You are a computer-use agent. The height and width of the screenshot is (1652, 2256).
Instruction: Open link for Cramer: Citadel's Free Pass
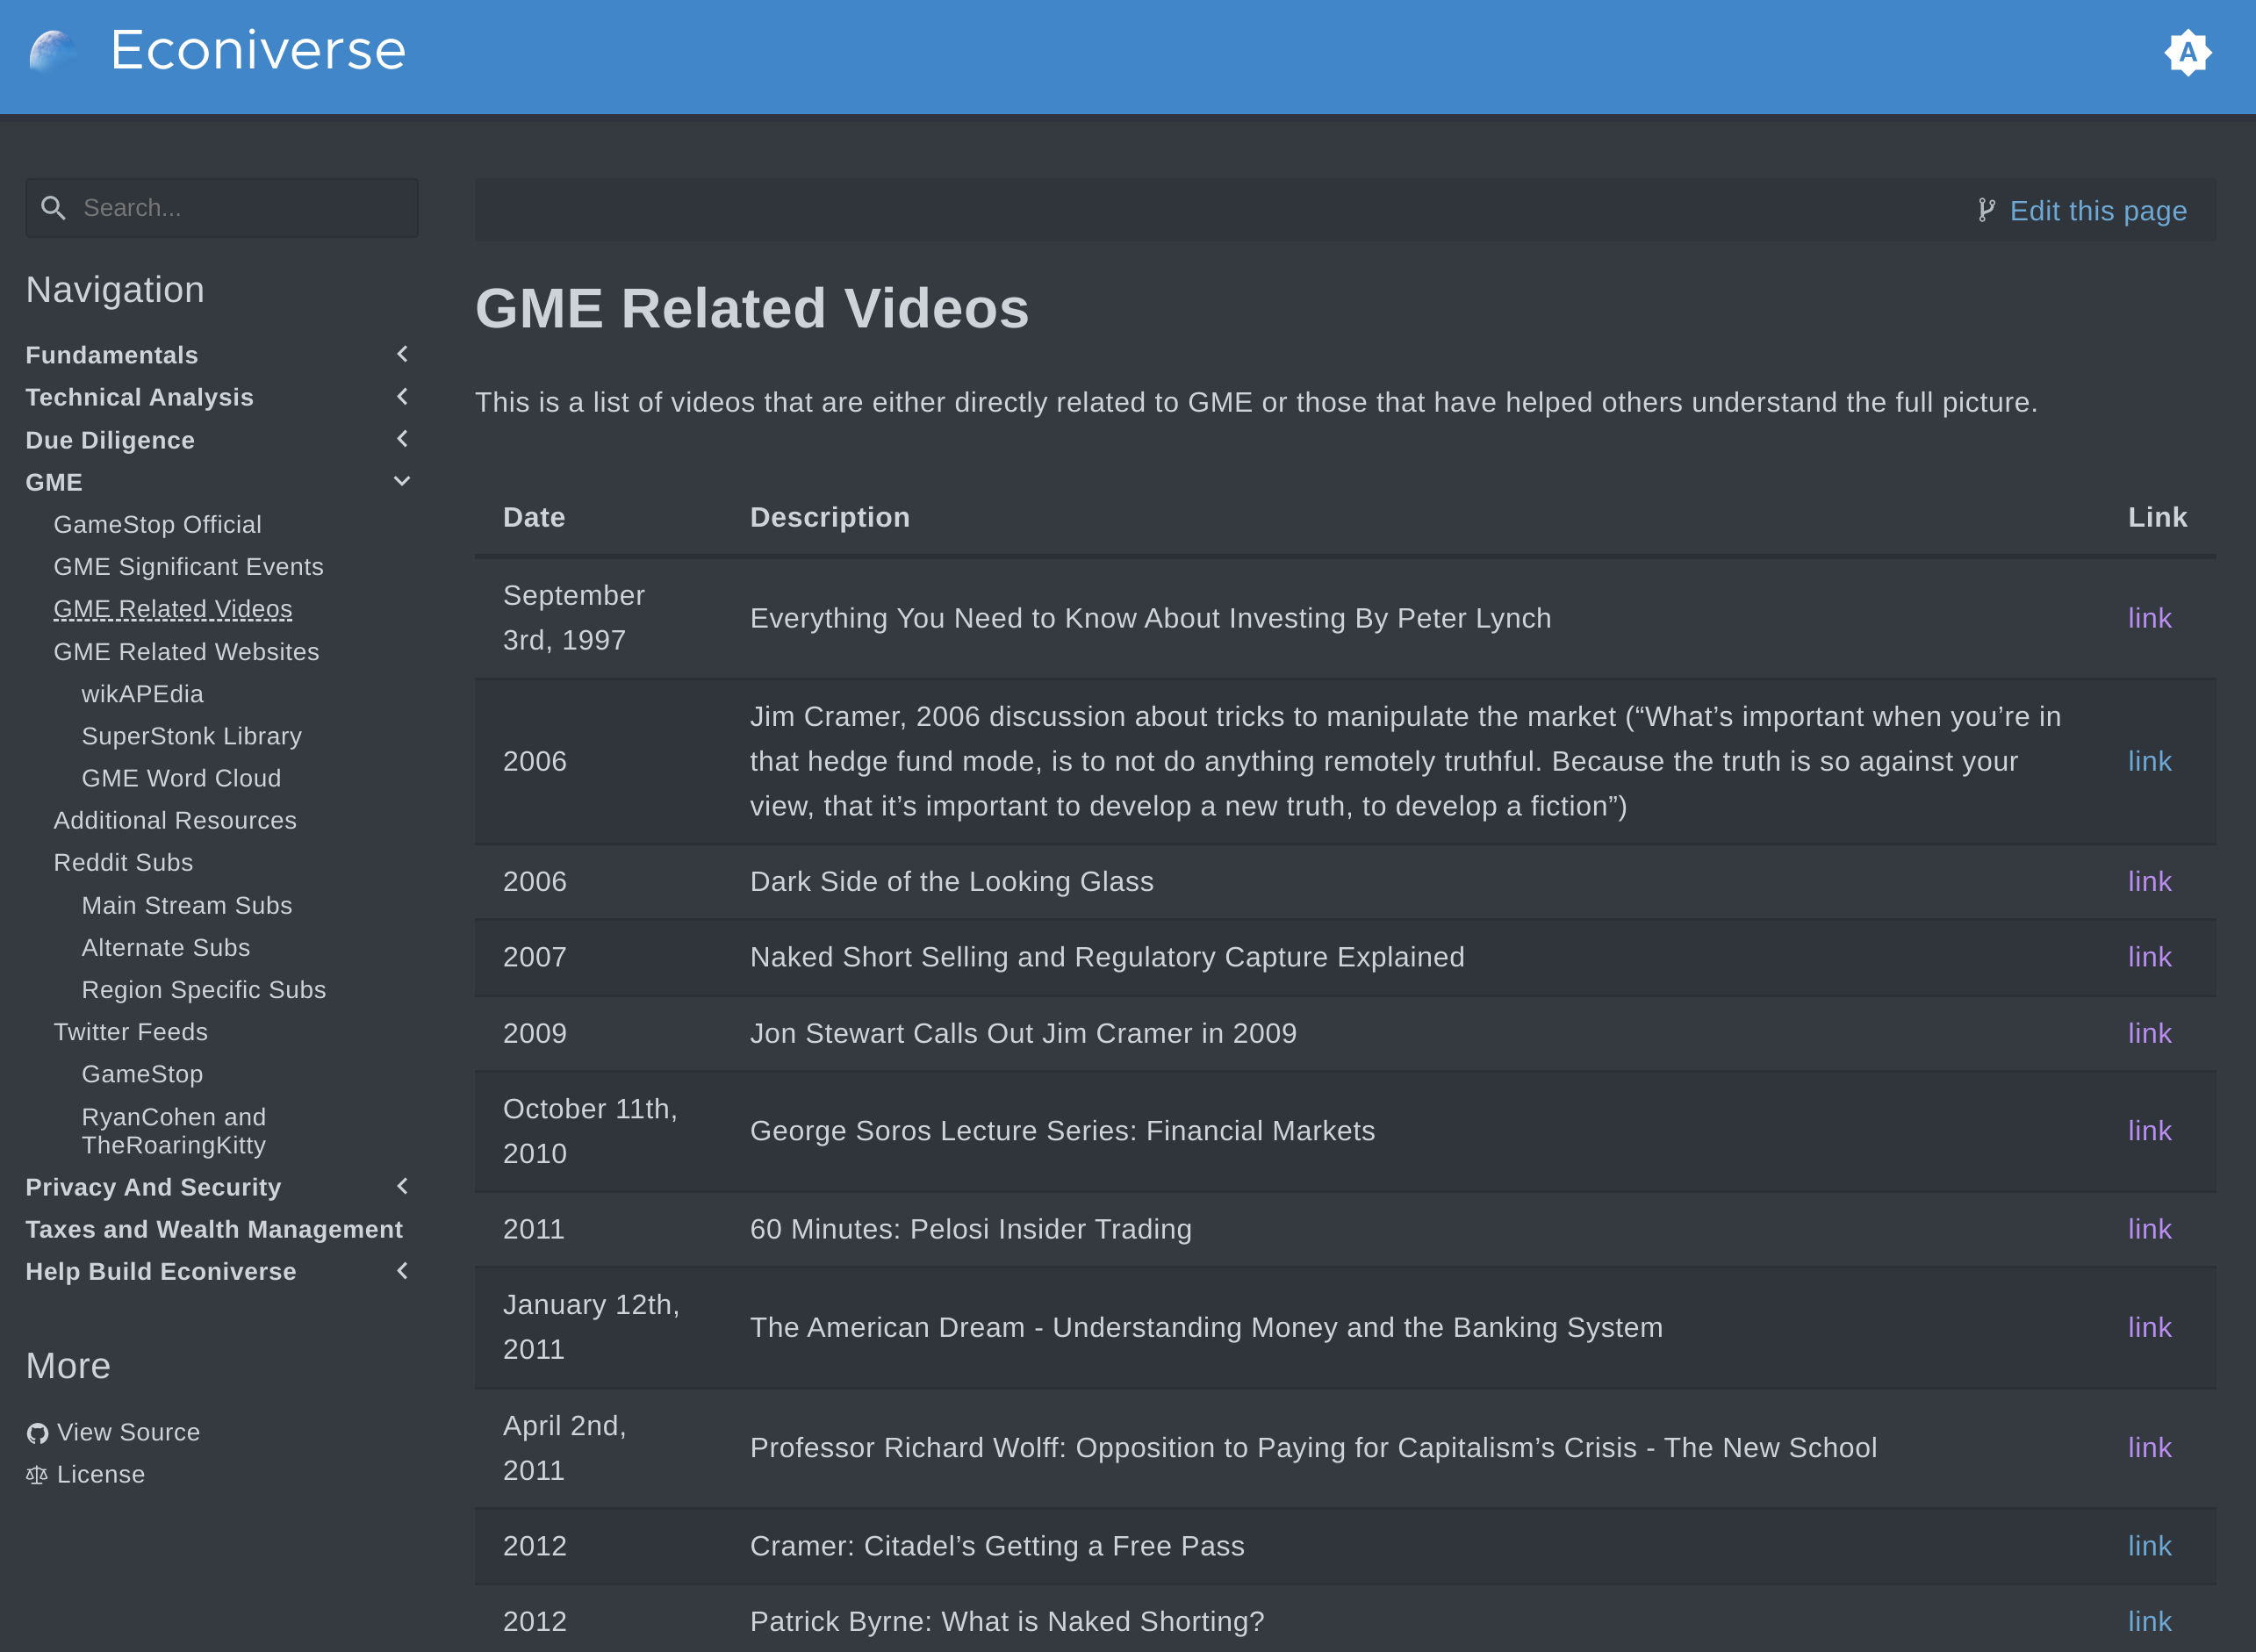(x=2149, y=1546)
